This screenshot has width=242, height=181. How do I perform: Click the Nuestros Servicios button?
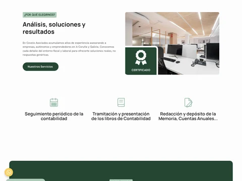pos(40,67)
